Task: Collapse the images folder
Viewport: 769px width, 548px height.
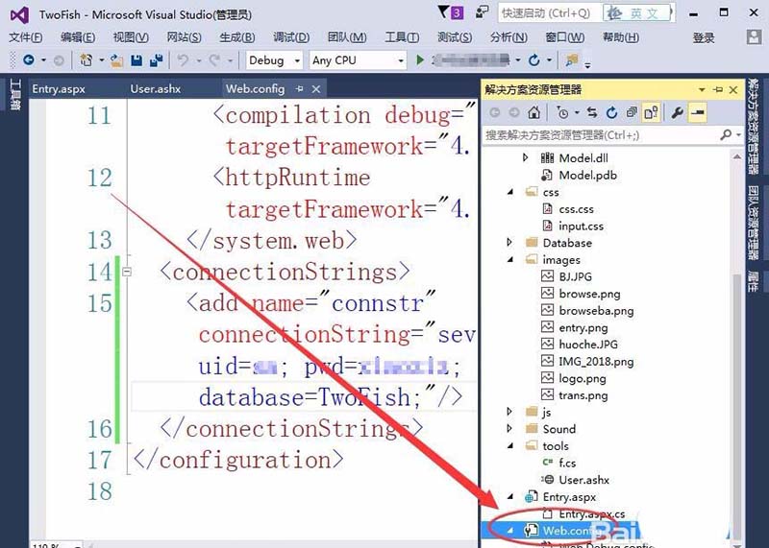Action: pyautogui.click(x=510, y=259)
